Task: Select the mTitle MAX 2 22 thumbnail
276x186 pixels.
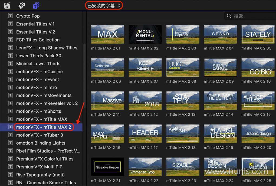Action: pos(145,167)
